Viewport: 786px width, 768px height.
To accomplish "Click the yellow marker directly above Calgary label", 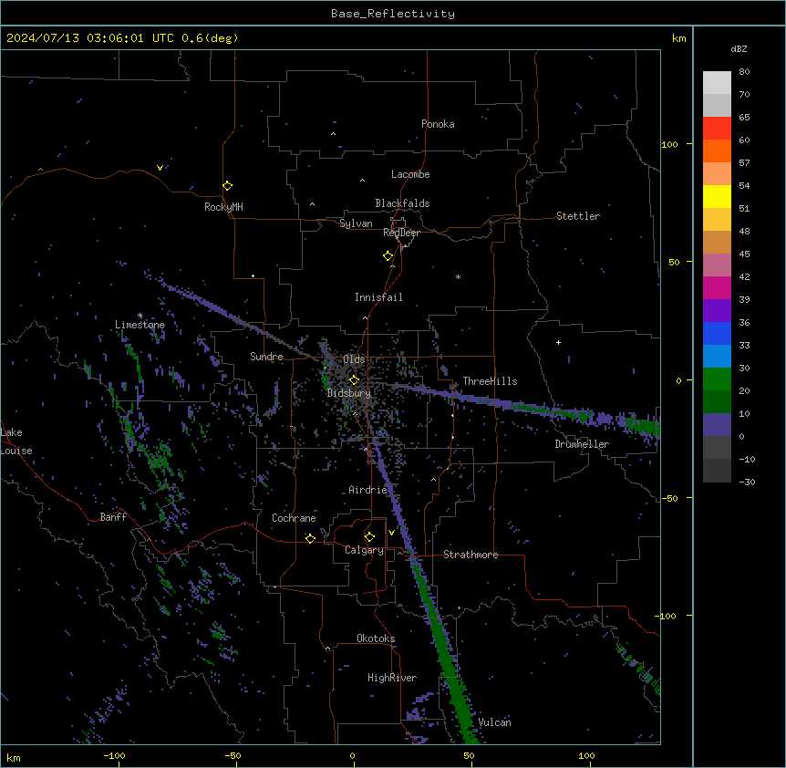I will (x=369, y=537).
